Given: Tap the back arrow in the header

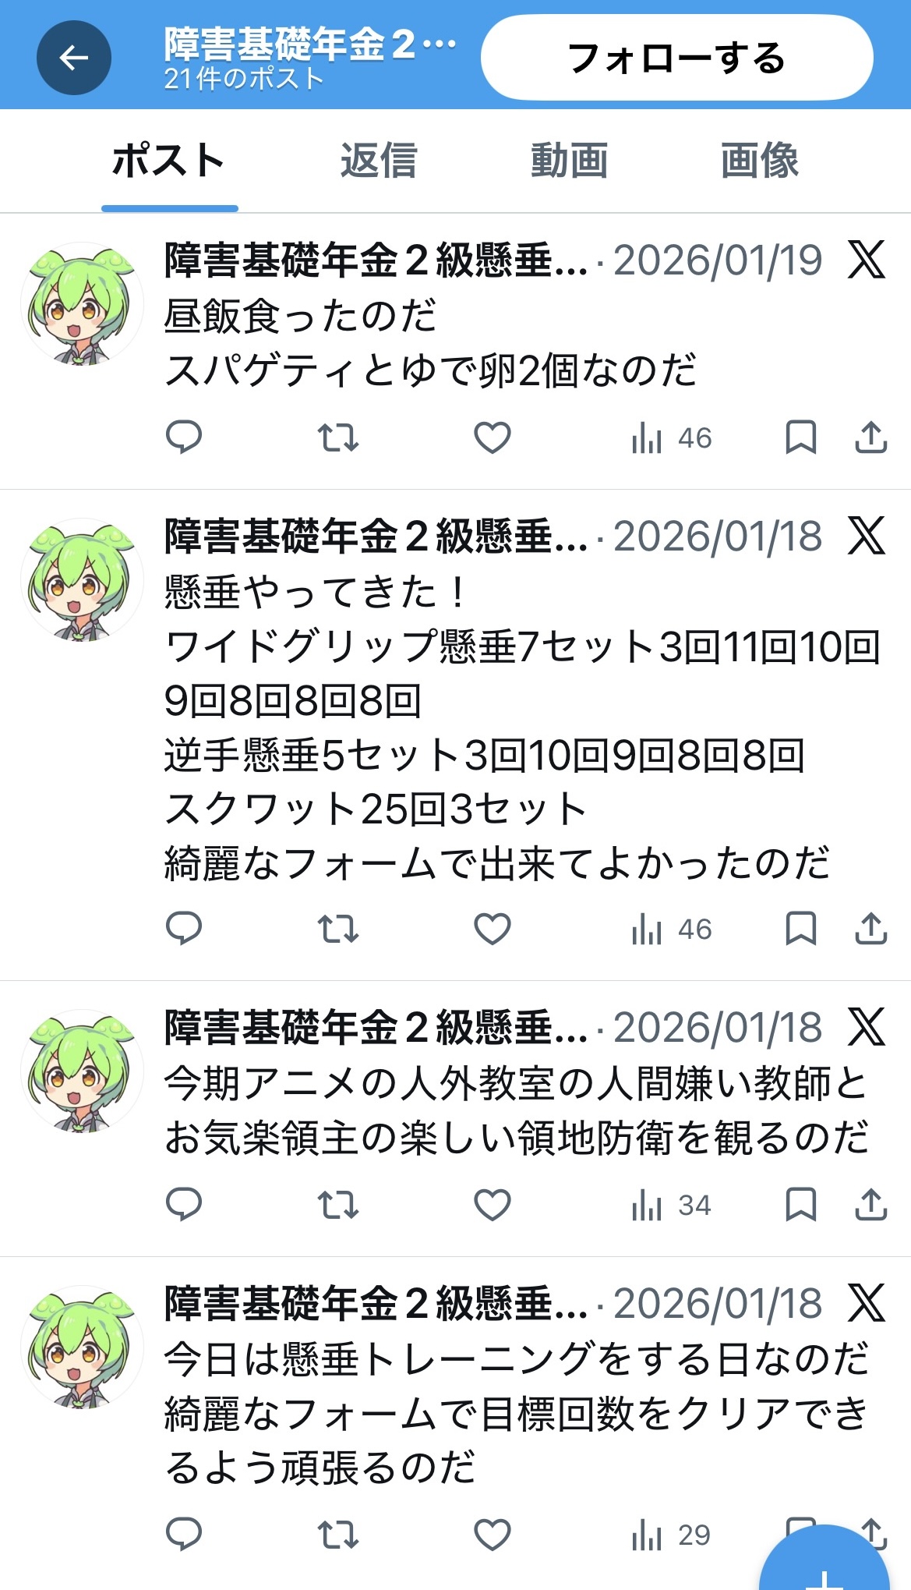Looking at the screenshot, I should [74, 58].
